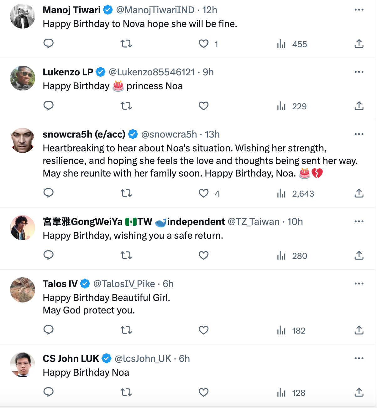
Task: Share the GongWeiYa tweet
Action: point(359,255)
